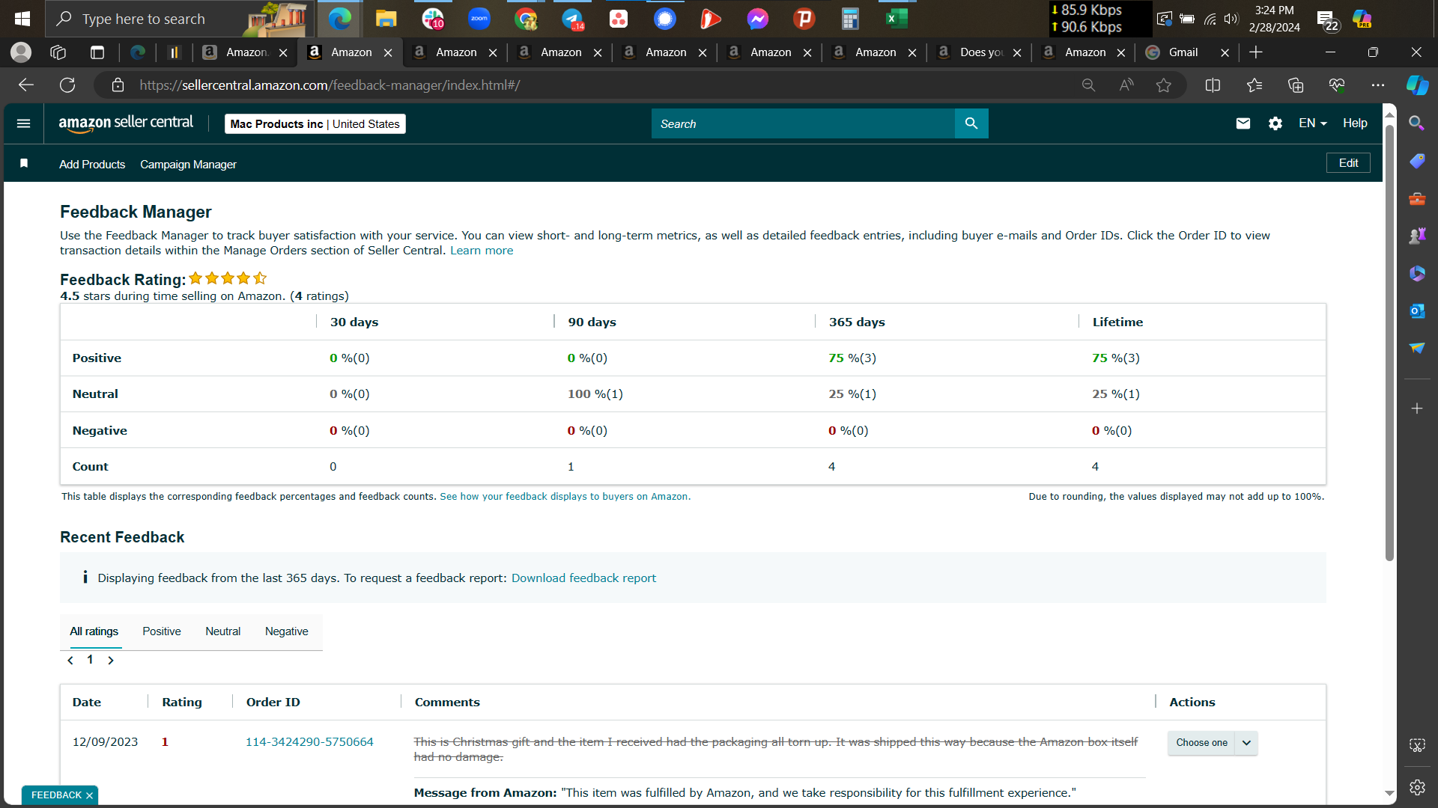Click the bookmark icon in the favorites bar
This screenshot has height=808, width=1438.
[24, 163]
